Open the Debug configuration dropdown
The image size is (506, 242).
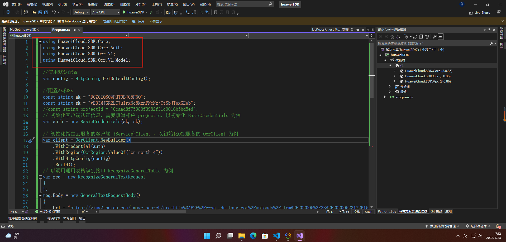point(81,12)
